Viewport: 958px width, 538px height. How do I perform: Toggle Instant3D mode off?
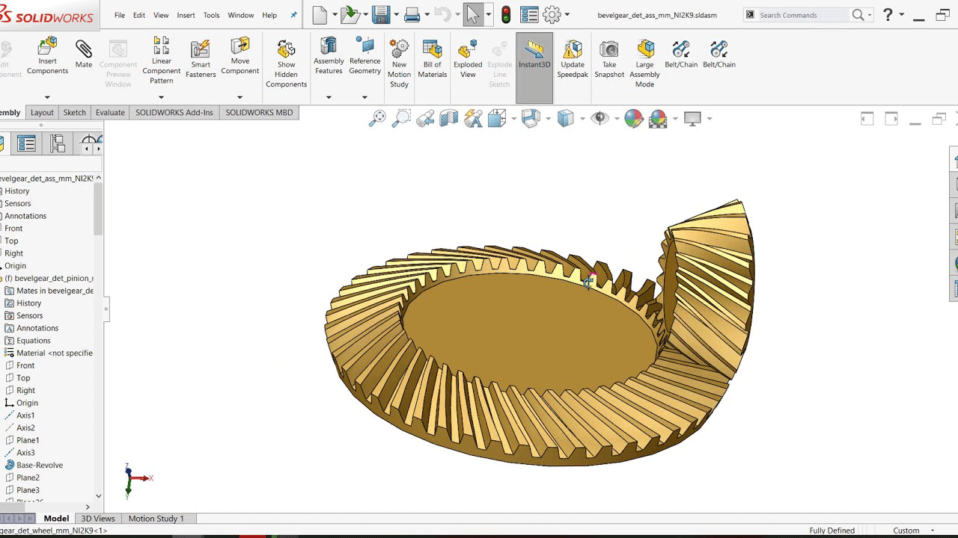pos(534,58)
